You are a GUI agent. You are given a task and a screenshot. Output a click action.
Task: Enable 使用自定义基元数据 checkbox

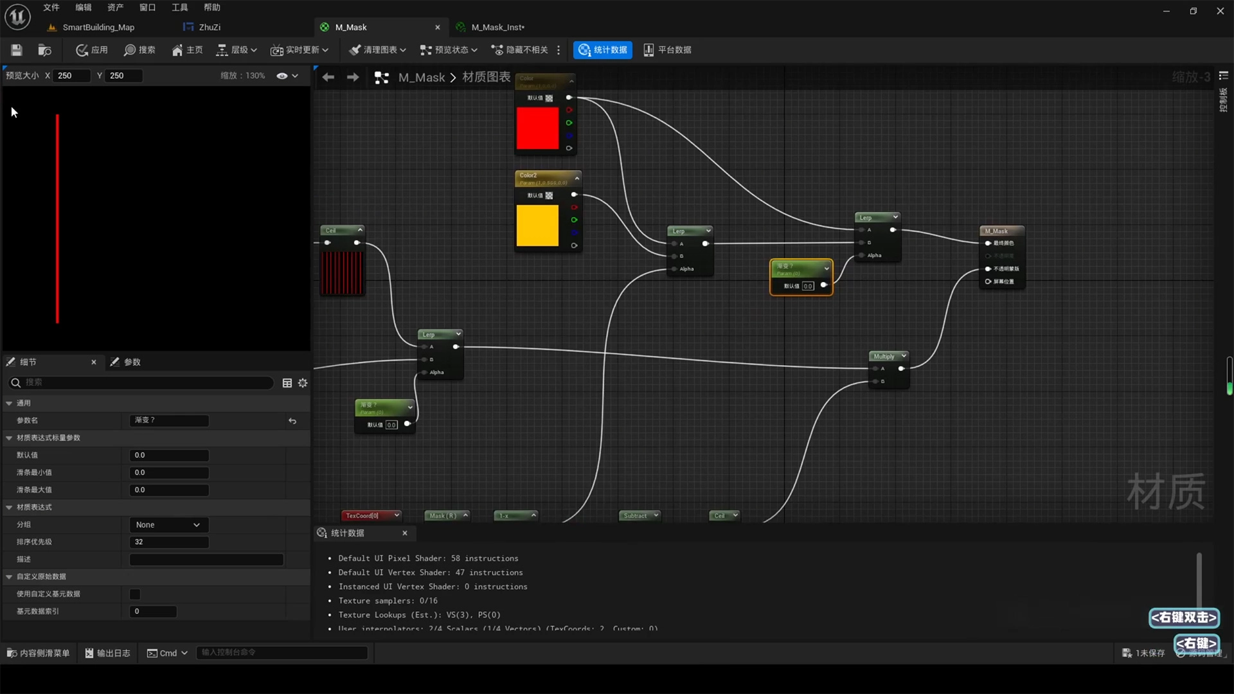point(135,594)
